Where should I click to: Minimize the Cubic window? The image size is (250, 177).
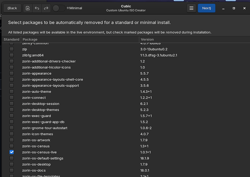[224, 8]
